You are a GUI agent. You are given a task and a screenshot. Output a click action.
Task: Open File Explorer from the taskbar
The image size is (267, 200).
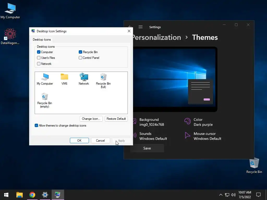tap(19, 195)
